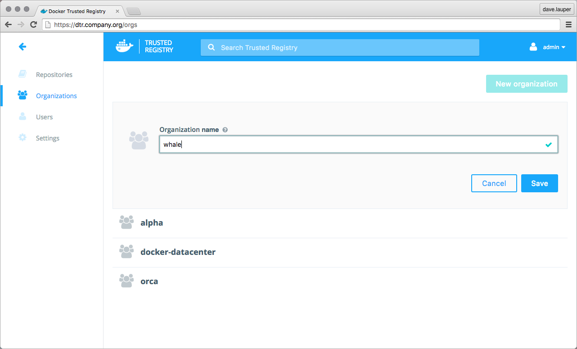
Task: Click the group icon next to docker-datacenter
Action: click(x=126, y=252)
